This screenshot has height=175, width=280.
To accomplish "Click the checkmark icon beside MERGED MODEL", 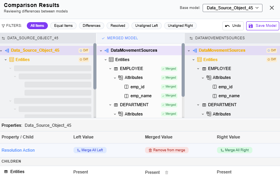I will [x=103, y=38].
